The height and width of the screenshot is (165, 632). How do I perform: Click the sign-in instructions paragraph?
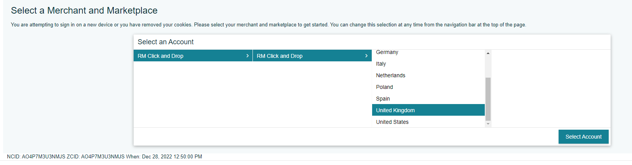click(x=268, y=25)
